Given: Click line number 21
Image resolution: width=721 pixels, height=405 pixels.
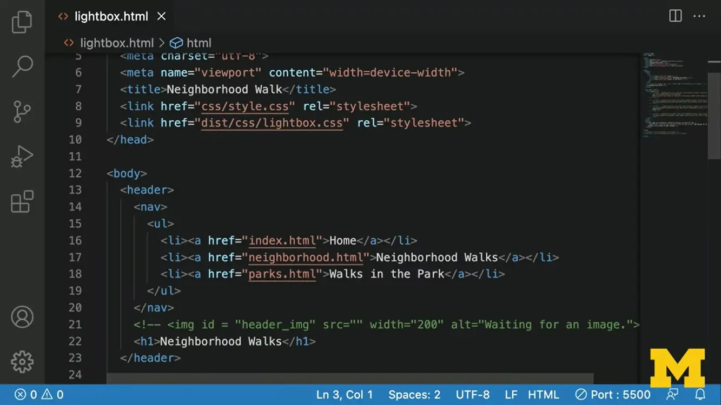Looking at the screenshot, I should pyautogui.click(x=75, y=325).
